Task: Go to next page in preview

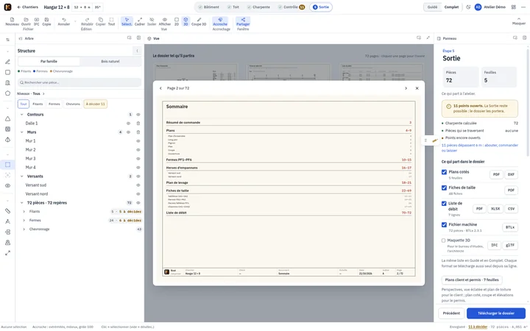Action: coord(406,88)
